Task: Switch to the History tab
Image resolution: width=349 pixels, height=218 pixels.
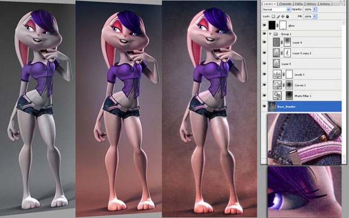Action: coord(311,4)
